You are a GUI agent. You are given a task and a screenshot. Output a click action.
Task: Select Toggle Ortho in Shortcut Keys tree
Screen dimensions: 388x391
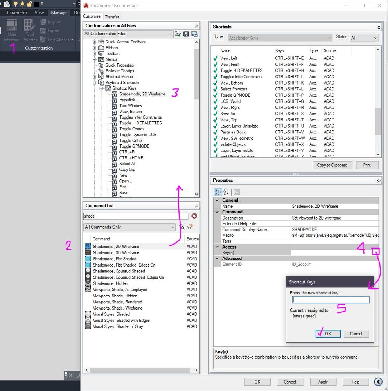tap(130, 141)
